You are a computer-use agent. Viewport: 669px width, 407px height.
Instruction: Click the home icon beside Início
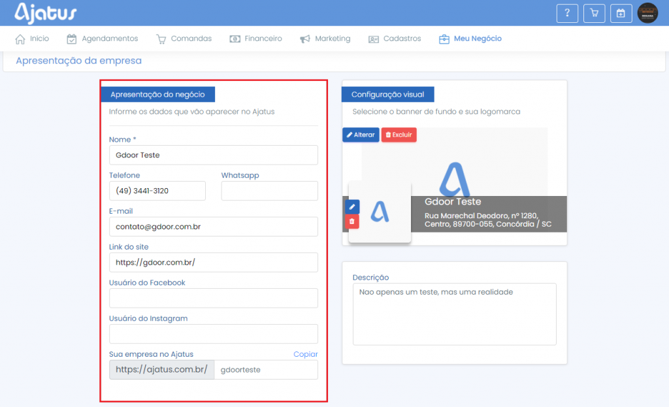[x=20, y=39]
